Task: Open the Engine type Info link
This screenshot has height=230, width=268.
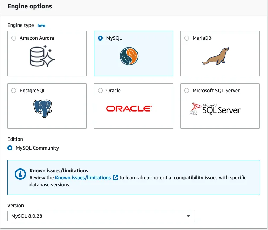Action: point(41,26)
